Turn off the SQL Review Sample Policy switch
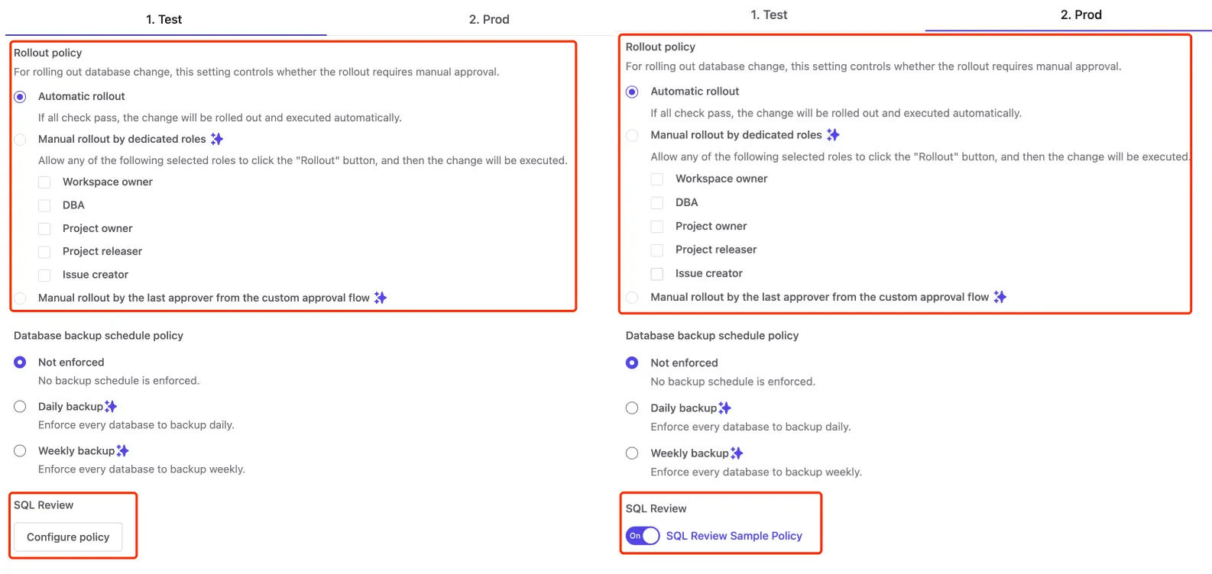Image resolution: width=1212 pixels, height=574 pixels. 643,536
